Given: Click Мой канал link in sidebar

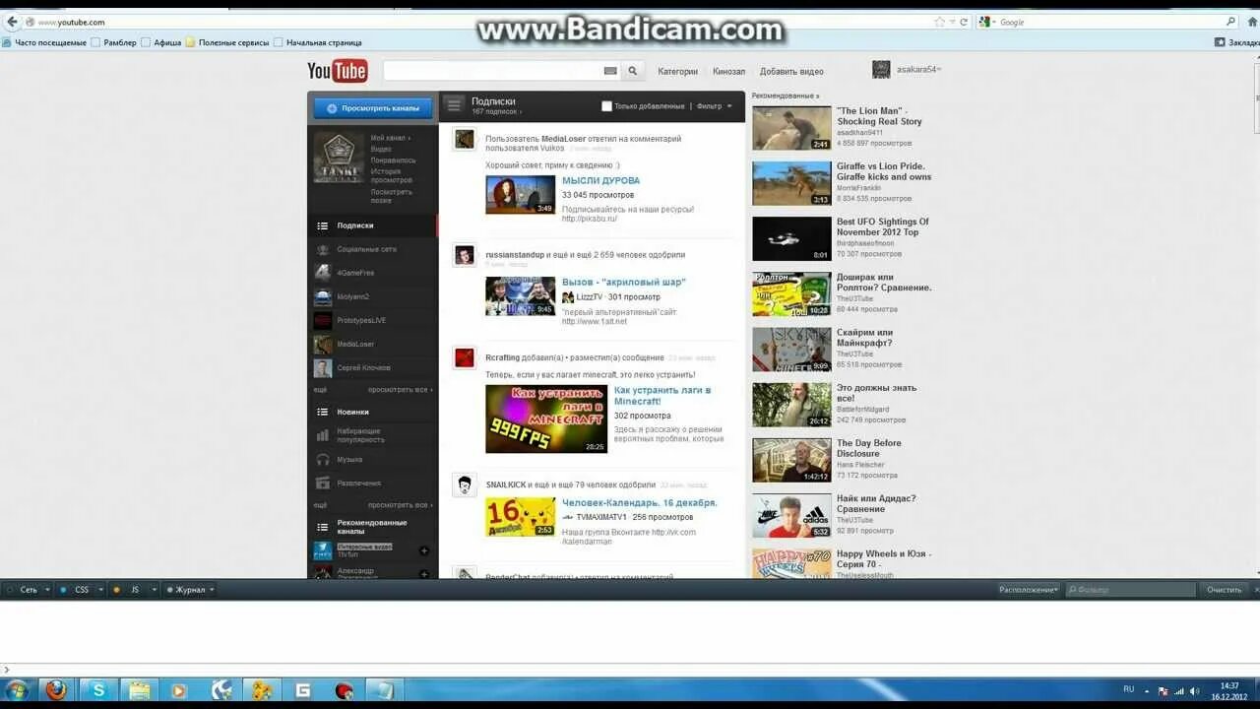Looking at the screenshot, I should click(389, 138).
